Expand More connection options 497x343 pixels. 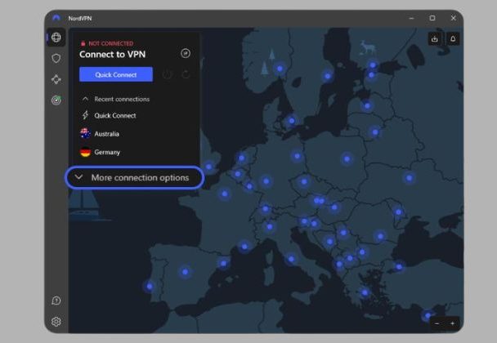coord(134,178)
